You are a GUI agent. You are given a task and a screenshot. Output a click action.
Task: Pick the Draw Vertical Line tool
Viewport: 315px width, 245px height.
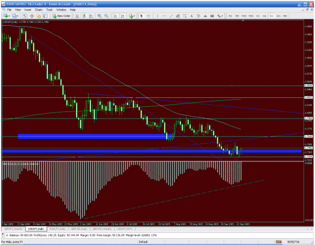coord(157,16)
